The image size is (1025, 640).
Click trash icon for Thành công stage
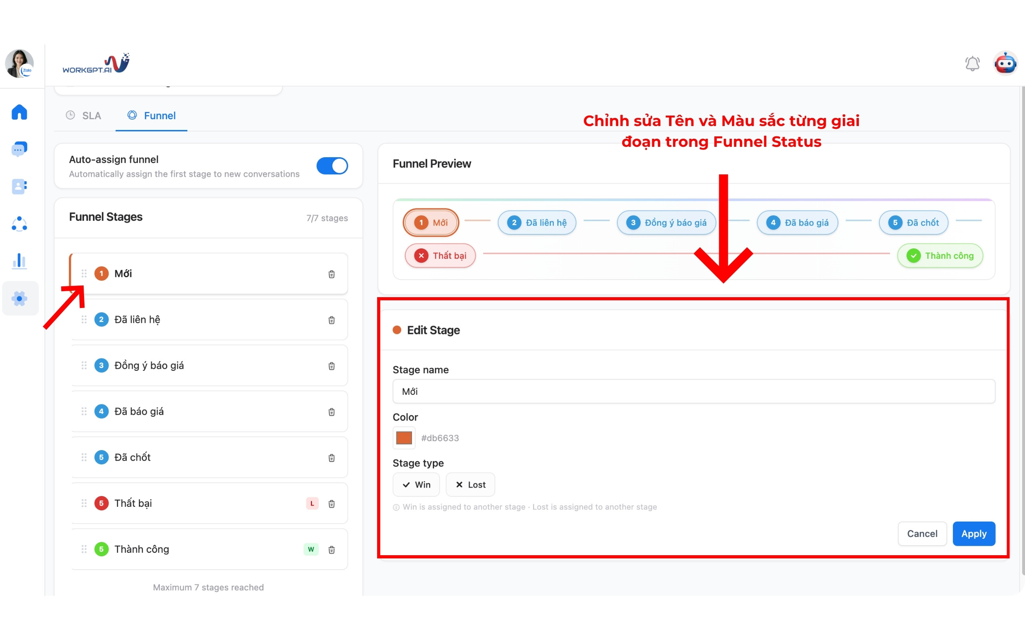click(x=332, y=550)
